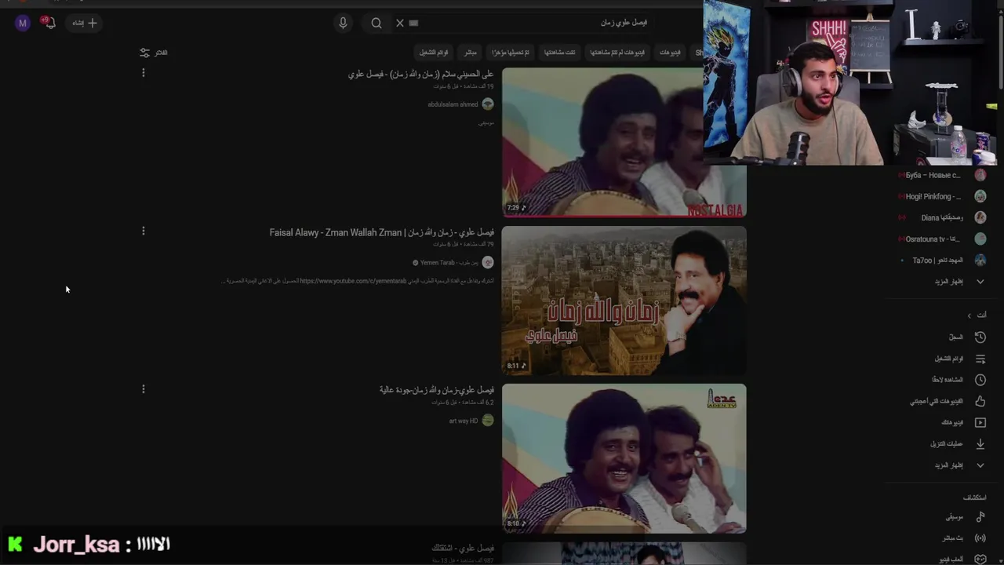Image resolution: width=1004 pixels, height=565 pixels.
Task: Open options menu for first video result
Action: pos(143,73)
